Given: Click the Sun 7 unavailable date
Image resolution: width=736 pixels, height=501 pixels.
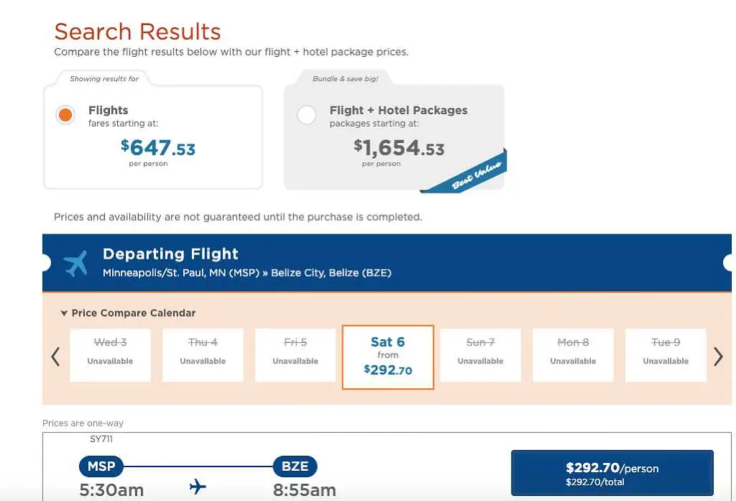Looking at the screenshot, I should [x=480, y=355].
